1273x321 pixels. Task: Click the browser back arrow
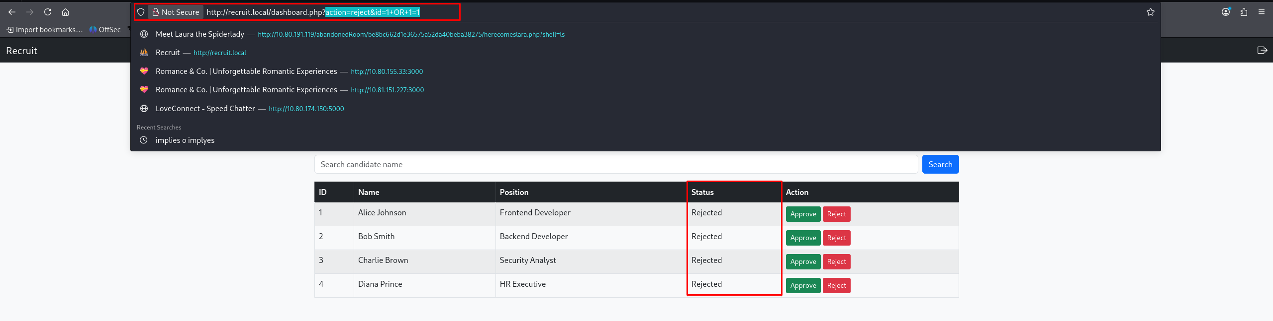(x=12, y=12)
